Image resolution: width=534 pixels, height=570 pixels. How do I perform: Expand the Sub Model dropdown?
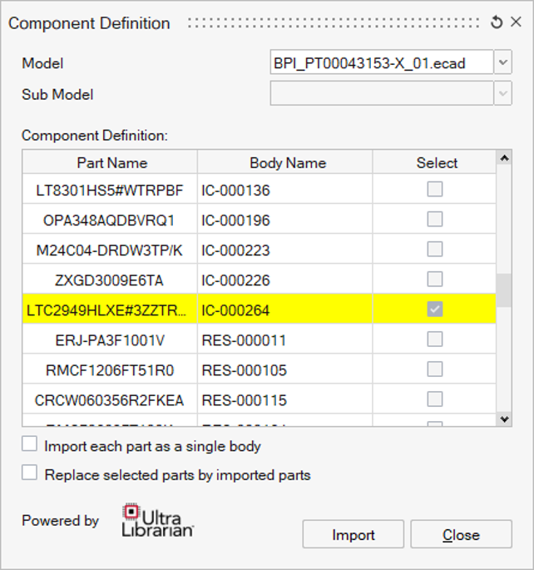coord(502,94)
